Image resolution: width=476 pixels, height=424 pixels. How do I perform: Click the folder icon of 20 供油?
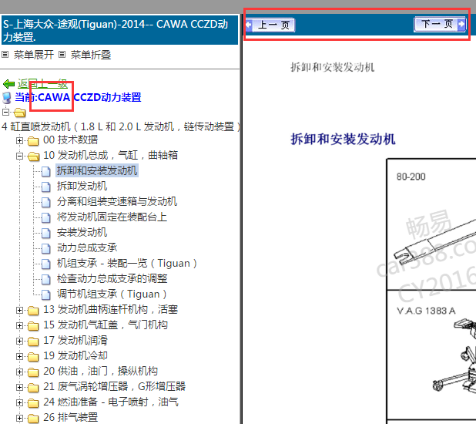coord(33,372)
